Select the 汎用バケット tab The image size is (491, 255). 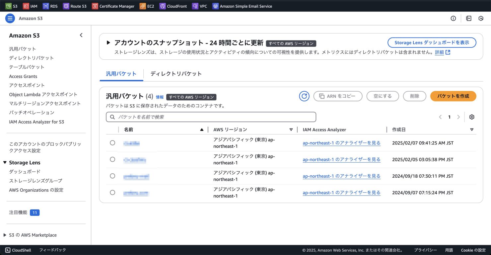pos(121,74)
